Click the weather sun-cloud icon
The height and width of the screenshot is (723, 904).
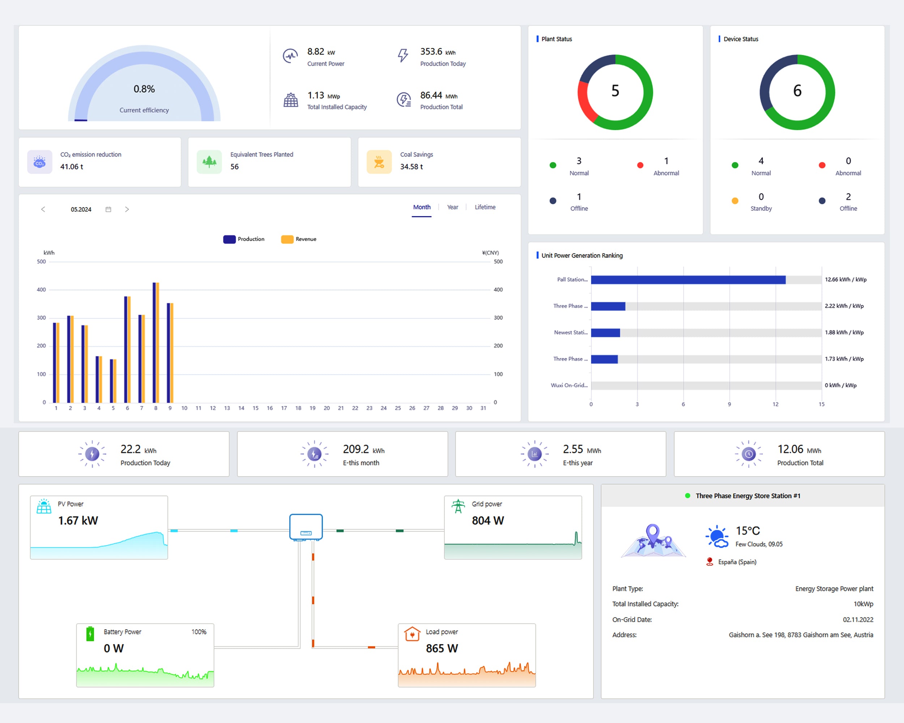pyautogui.click(x=717, y=537)
